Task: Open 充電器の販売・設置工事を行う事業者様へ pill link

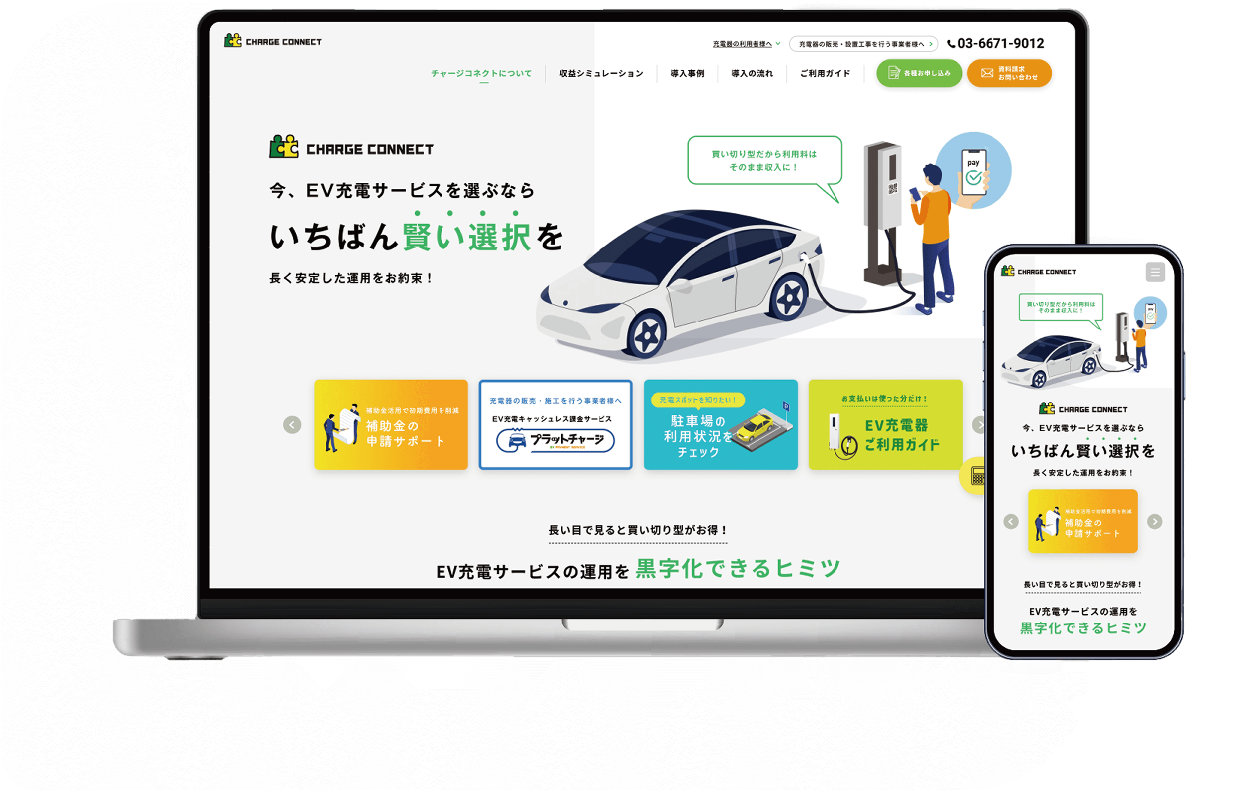Action: [x=863, y=44]
